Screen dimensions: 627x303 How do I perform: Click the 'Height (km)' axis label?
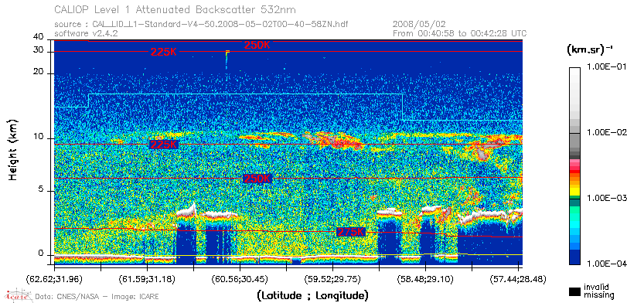tap(13, 149)
